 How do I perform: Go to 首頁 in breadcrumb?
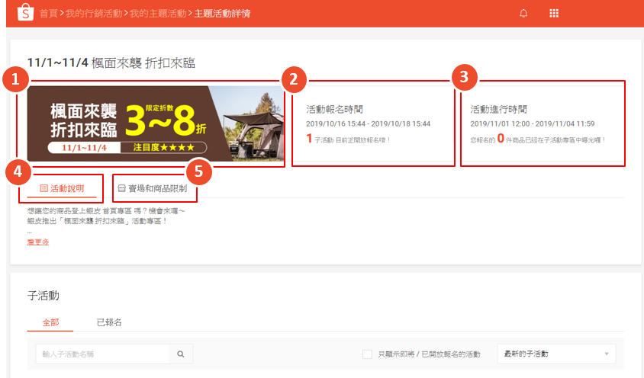48,14
